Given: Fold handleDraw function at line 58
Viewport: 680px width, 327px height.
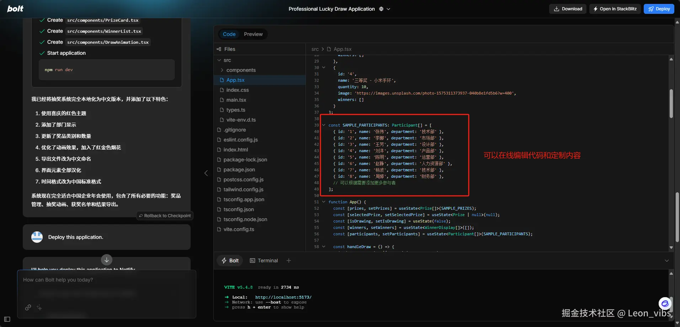Looking at the screenshot, I should coord(324,247).
